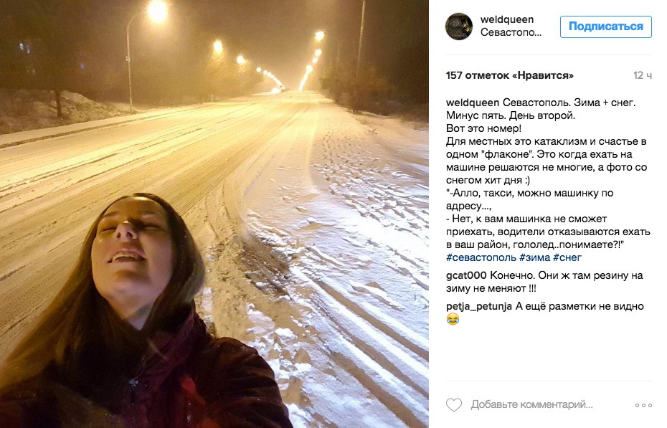Open the Севастопо... location link
Viewport: 667px width, 428px height.
click(511, 32)
